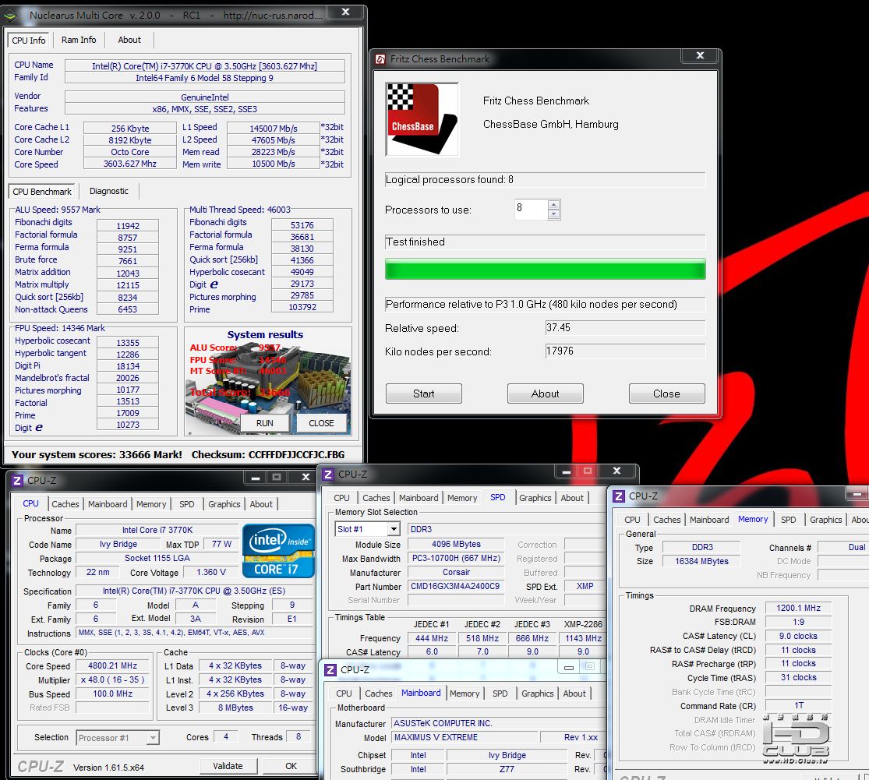Open SPD tab in Mainboard CPU-Z window
The image size is (869, 780).
point(500,694)
